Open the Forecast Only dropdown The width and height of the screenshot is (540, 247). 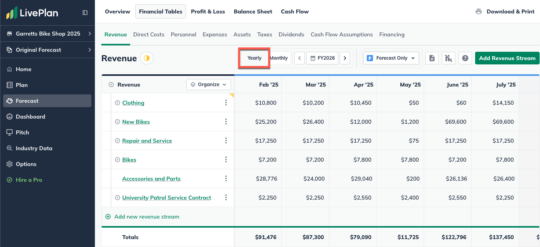click(391, 58)
